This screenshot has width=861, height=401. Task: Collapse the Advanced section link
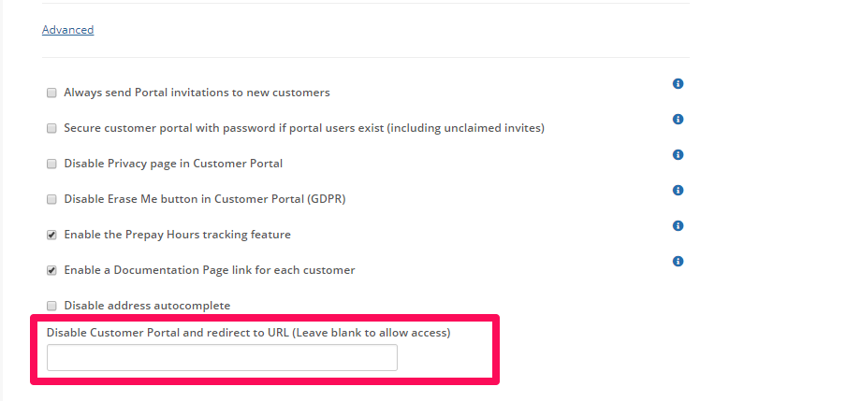coord(67,30)
